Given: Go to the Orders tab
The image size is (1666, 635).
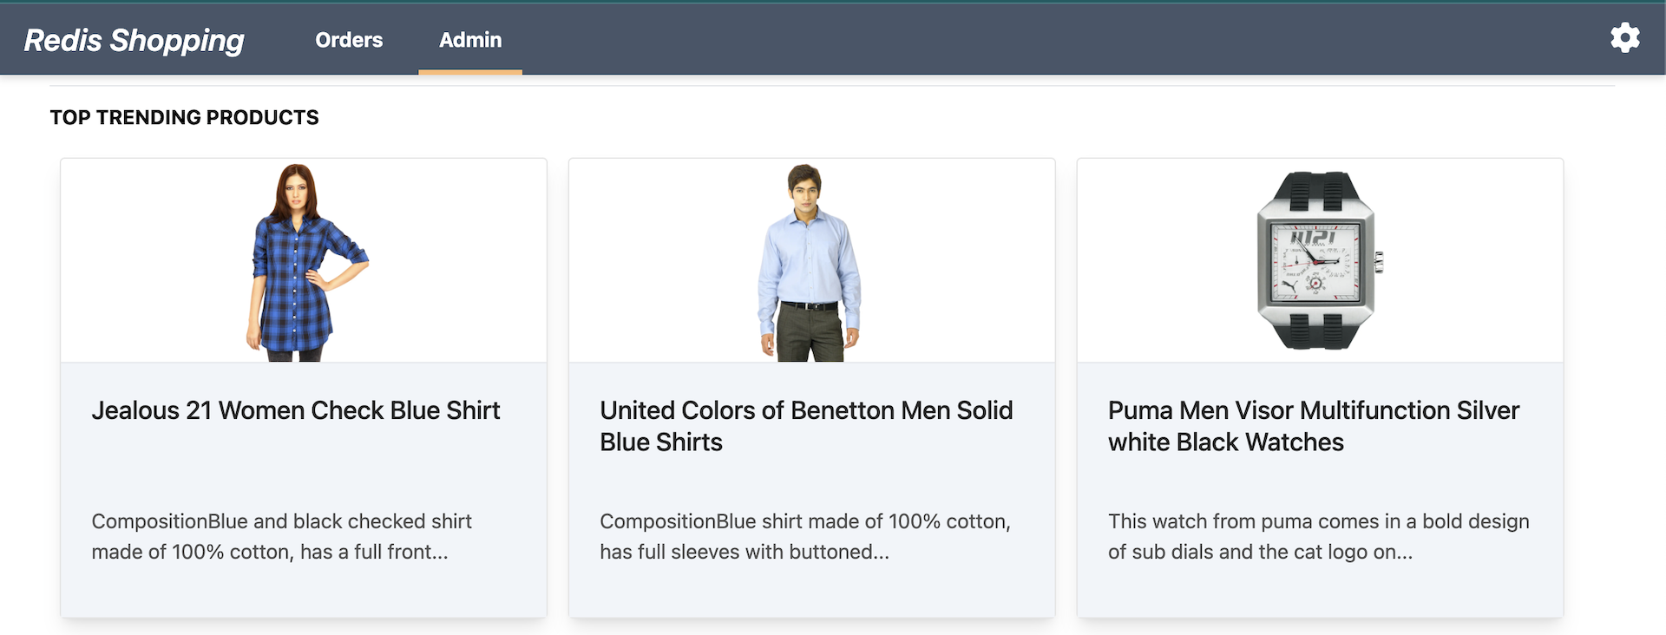Looking at the screenshot, I should pos(349,40).
